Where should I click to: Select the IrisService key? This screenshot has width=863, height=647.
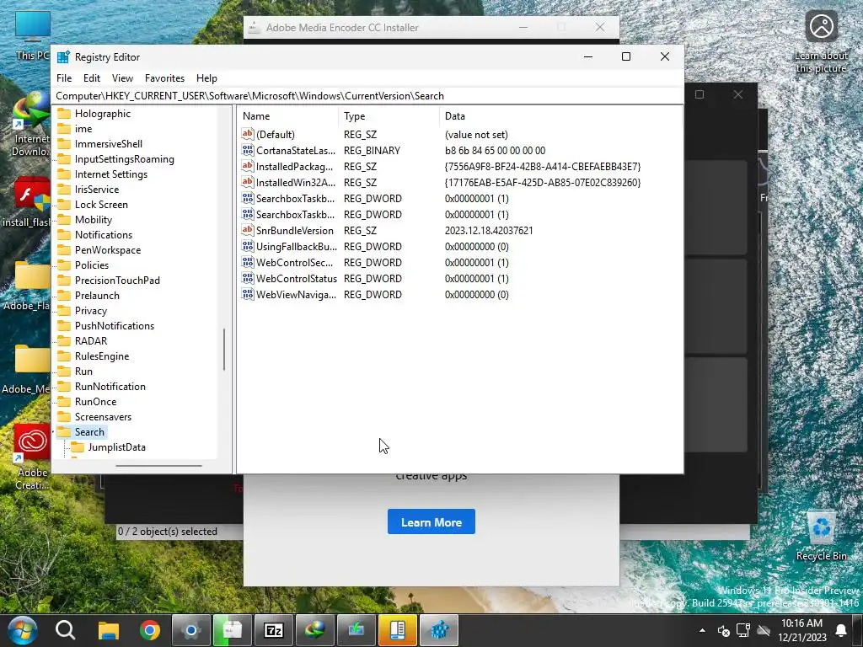[97, 190]
